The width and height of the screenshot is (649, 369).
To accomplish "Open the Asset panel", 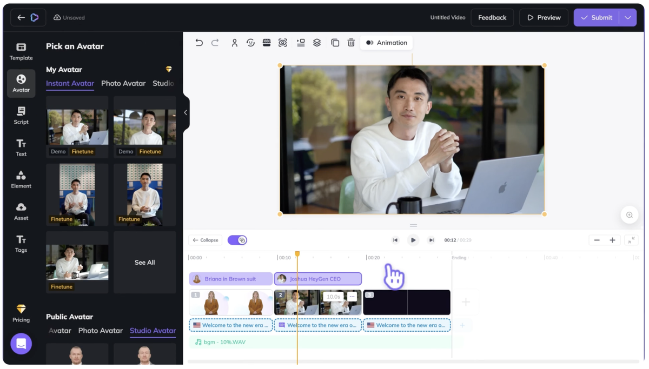I will tap(21, 211).
